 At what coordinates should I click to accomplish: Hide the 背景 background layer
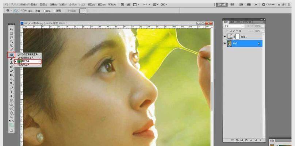point(225,43)
